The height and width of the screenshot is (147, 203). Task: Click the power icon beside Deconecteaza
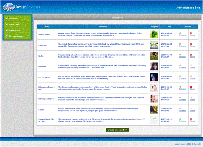coord(7,36)
